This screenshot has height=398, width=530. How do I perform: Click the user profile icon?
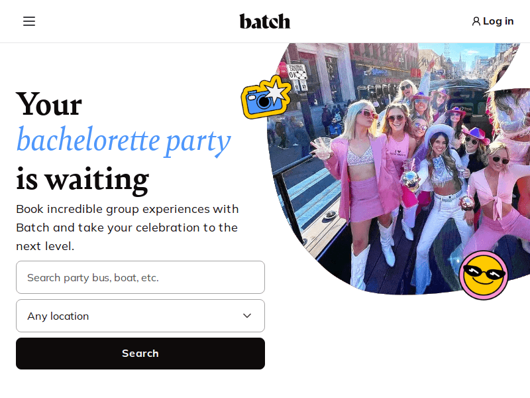point(476,21)
